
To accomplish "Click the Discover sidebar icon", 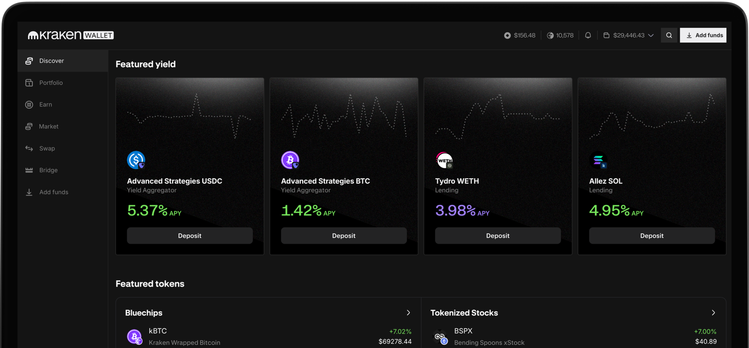I will [x=29, y=61].
